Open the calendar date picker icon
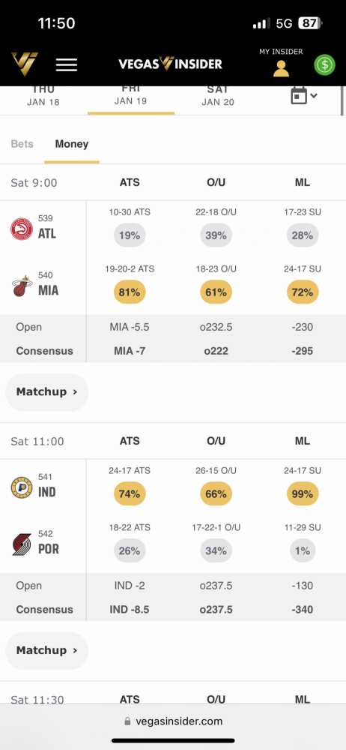 299,96
